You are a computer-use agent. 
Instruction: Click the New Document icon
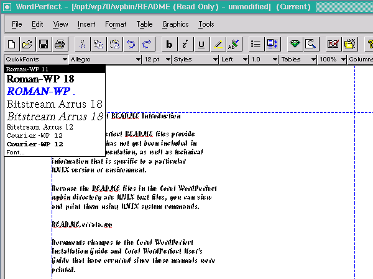(x=12, y=44)
